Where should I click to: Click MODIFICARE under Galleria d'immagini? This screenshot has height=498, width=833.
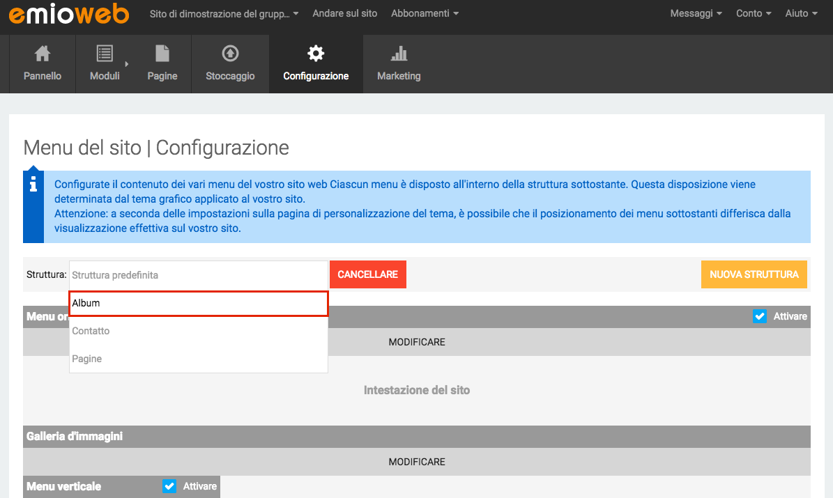coord(416,462)
